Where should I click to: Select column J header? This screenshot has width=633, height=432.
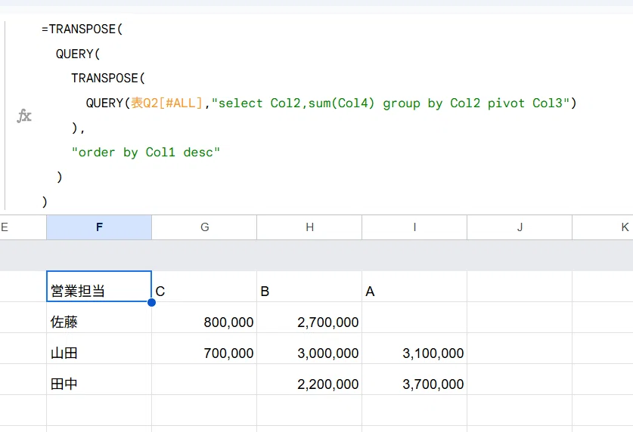click(x=520, y=227)
